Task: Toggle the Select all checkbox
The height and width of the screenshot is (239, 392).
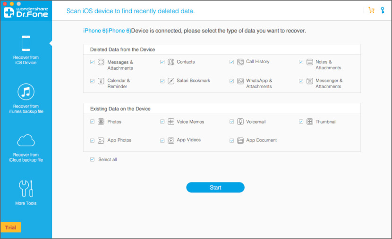Action: coord(92,159)
